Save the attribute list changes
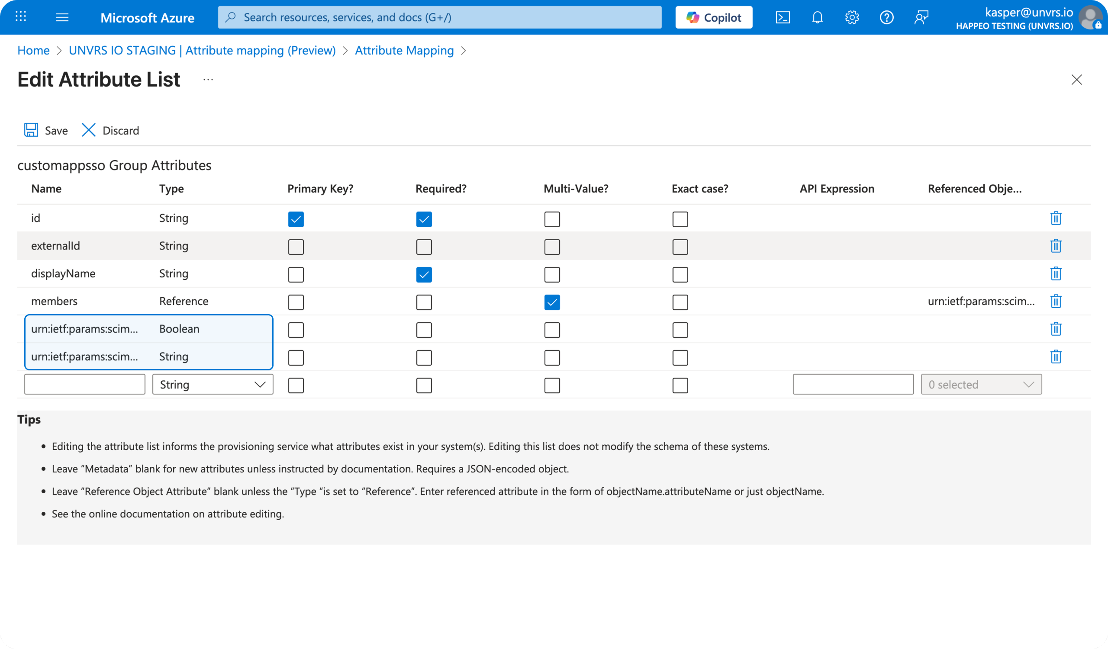 click(45, 130)
